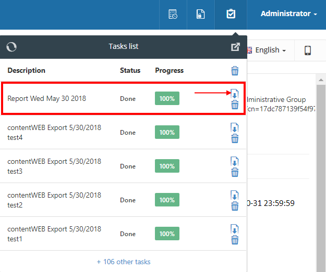This screenshot has width=326, height=272.
Task: Delete contentWEB Export test4 task
Action: point(235,138)
